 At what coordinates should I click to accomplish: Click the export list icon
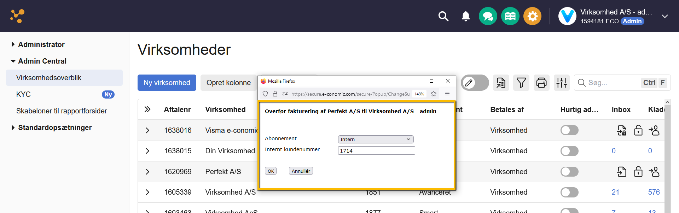tap(501, 83)
